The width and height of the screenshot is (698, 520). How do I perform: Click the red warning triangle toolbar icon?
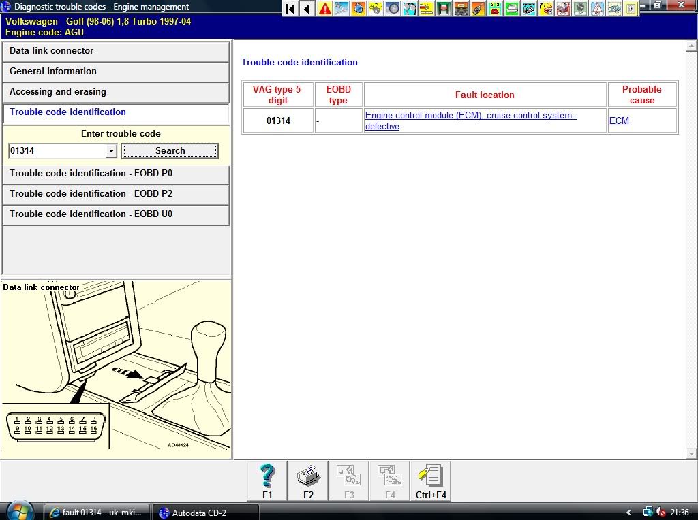pyautogui.click(x=325, y=9)
